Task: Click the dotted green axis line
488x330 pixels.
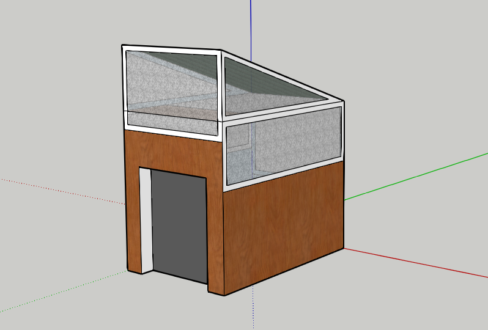Action: (x=64, y=291)
